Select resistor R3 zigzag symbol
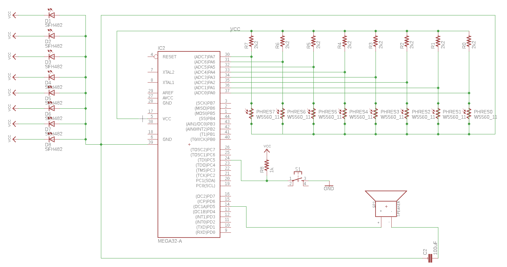The image size is (507, 267). [x=376, y=42]
